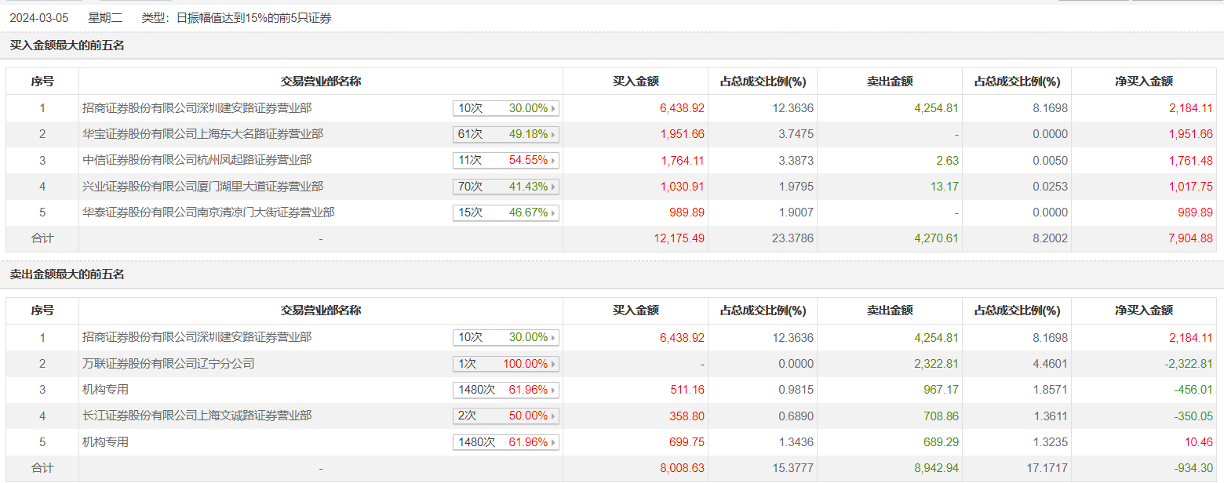
Task: Select 华泰证券南京清凉门大街证券营业部
Action: (209, 212)
